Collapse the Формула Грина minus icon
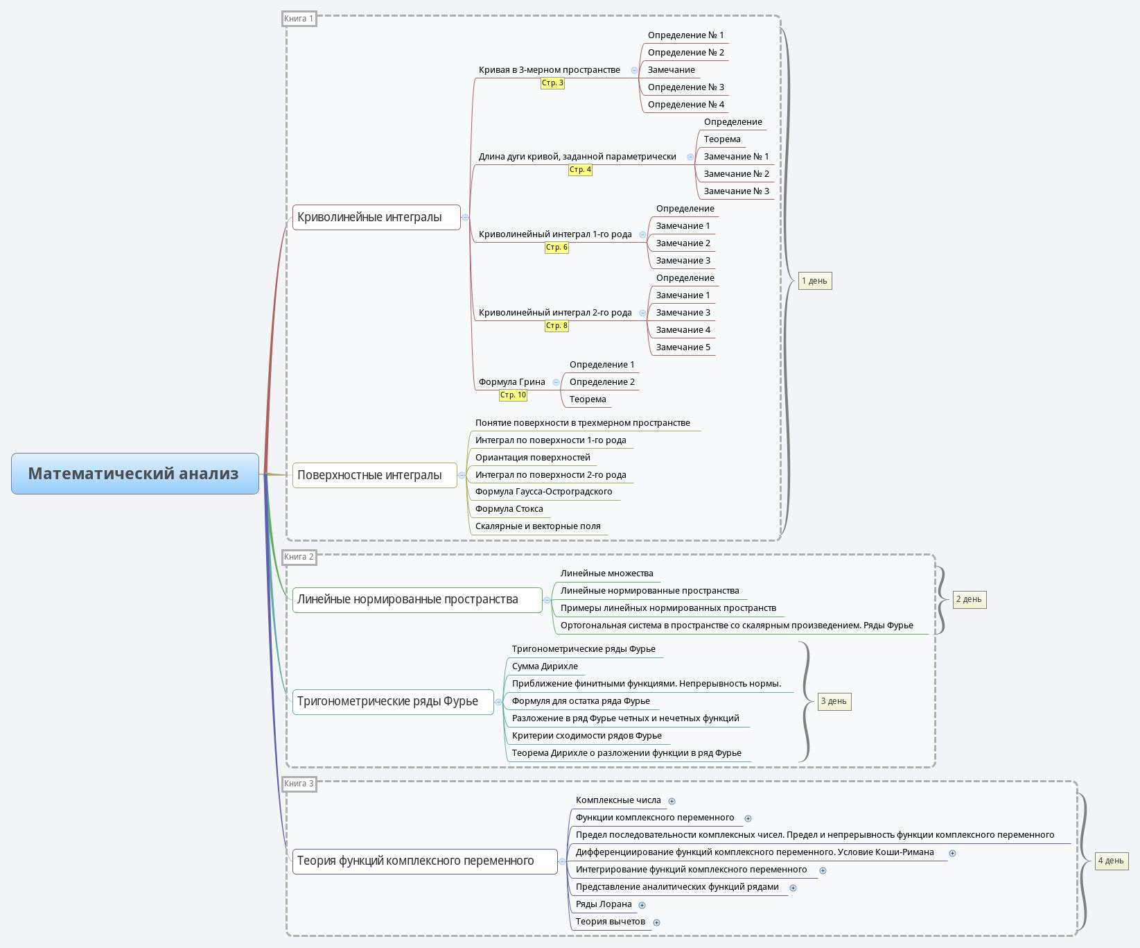Viewport: 1140px width, 948px height. tap(556, 382)
